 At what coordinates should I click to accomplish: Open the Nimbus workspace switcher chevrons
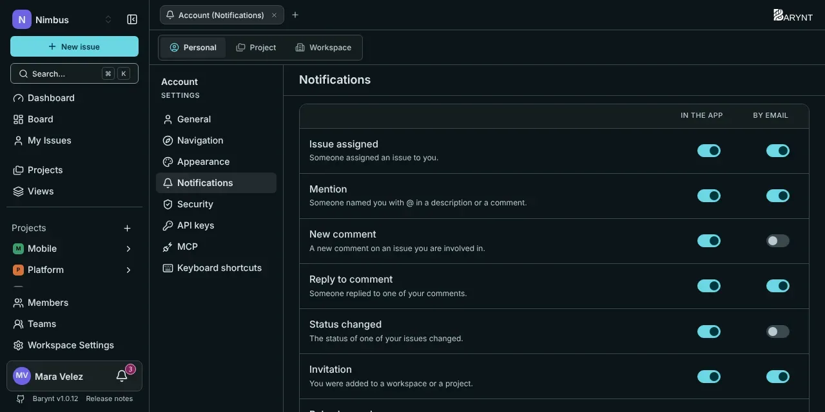coord(108,19)
